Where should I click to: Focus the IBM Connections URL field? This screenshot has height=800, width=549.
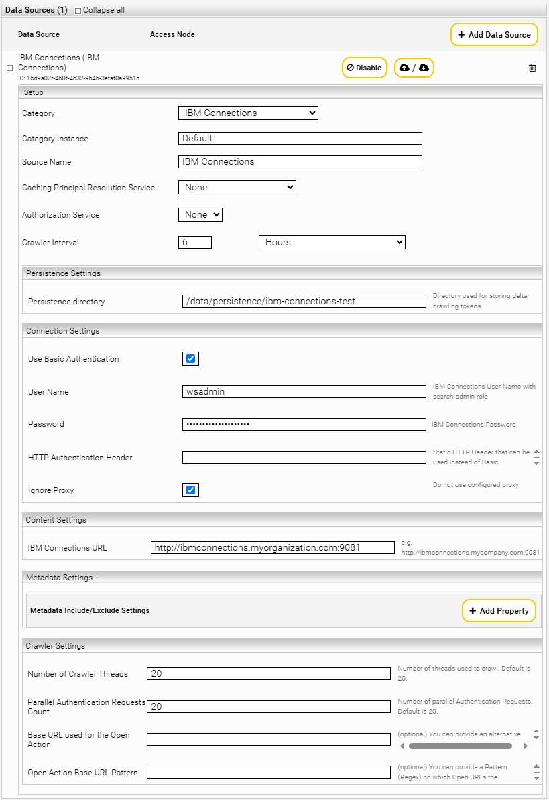[x=273, y=547]
